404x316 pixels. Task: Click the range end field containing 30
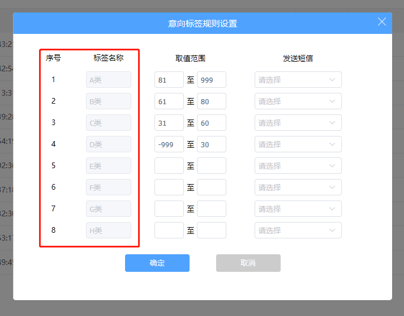(x=211, y=144)
